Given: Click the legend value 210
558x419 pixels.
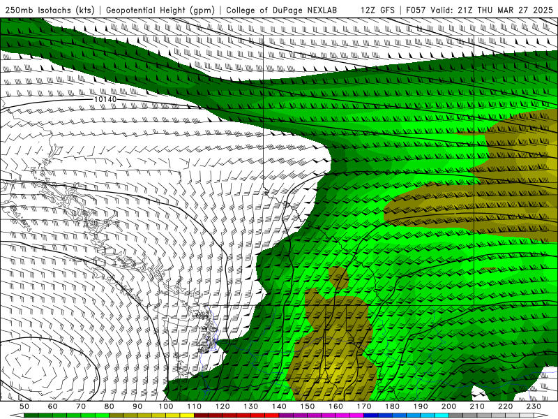Looking at the screenshot, I should tap(477, 406).
